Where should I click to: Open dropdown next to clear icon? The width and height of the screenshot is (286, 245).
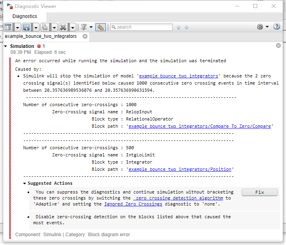coord(73,28)
